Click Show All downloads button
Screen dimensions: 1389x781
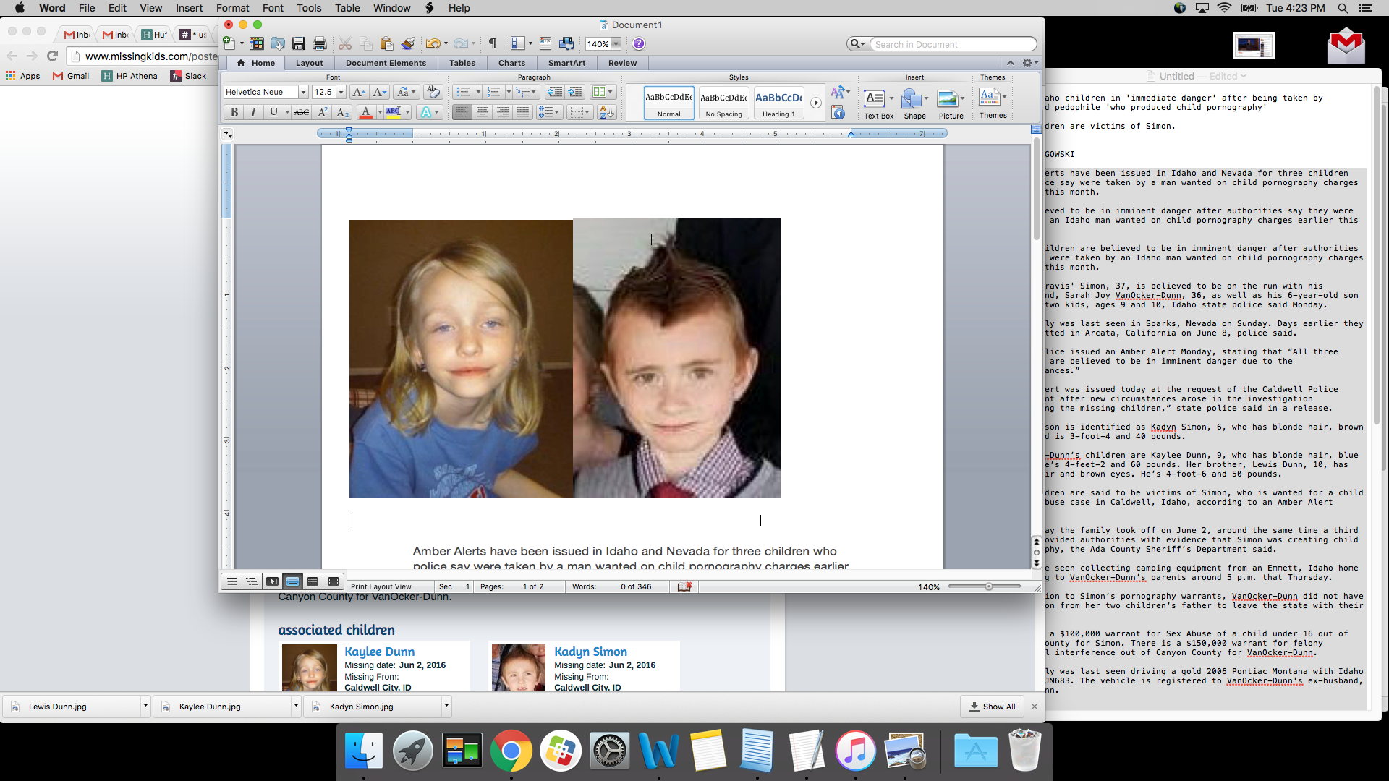point(992,707)
